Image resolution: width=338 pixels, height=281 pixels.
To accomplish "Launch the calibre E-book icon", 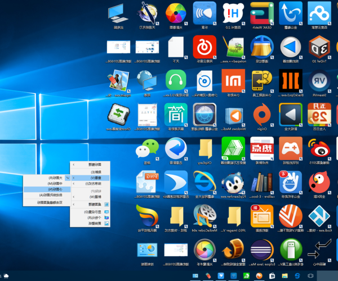I will (261, 183).
